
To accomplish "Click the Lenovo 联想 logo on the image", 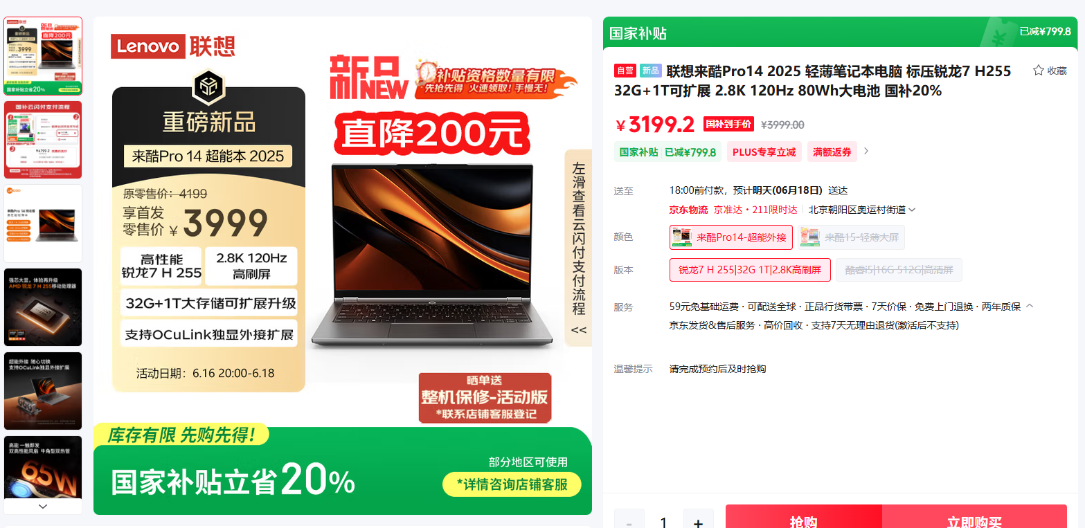I will click(x=173, y=46).
